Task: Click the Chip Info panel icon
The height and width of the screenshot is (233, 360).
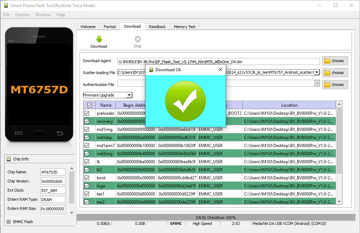Action: point(9,159)
